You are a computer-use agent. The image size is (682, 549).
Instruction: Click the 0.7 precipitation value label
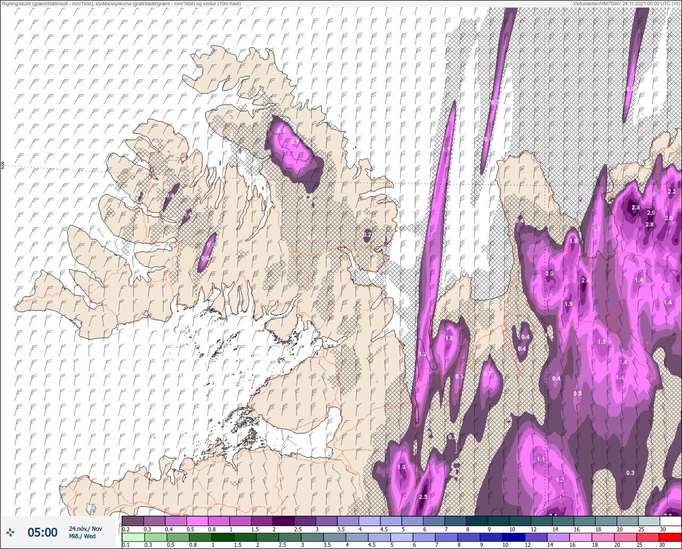tap(487, 374)
